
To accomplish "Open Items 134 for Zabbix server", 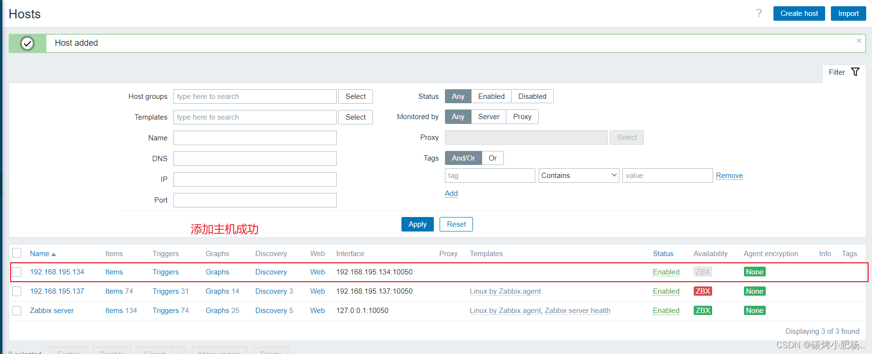I will (x=114, y=311).
